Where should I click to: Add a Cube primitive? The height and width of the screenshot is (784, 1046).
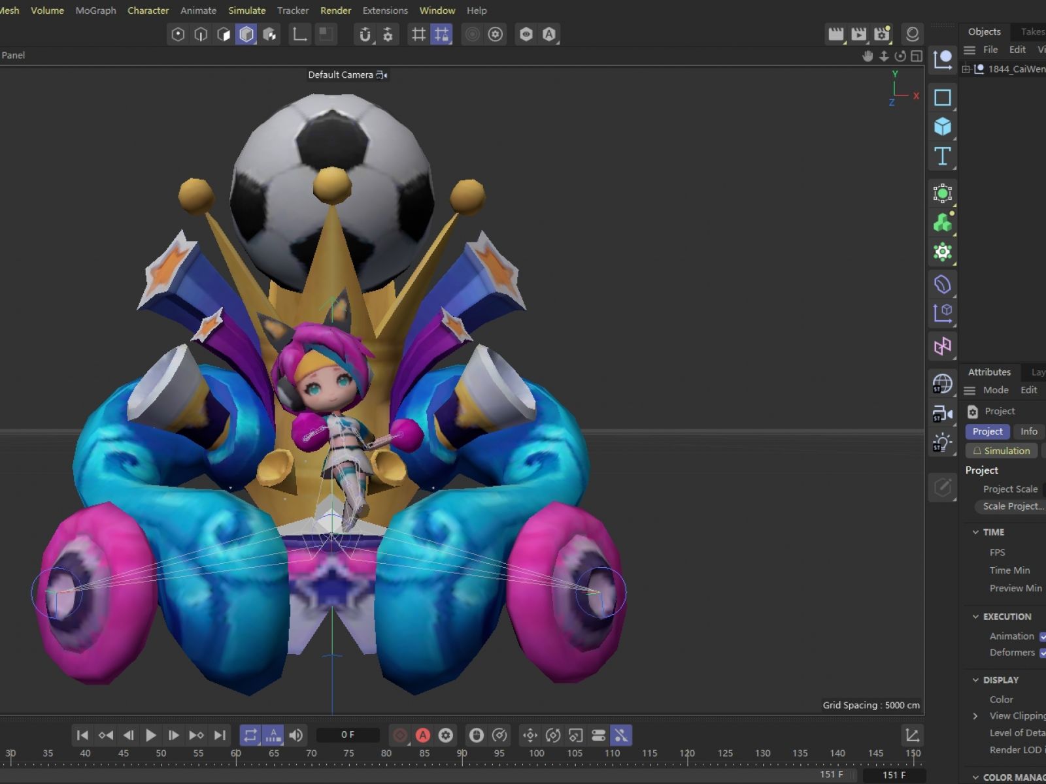(x=942, y=127)
